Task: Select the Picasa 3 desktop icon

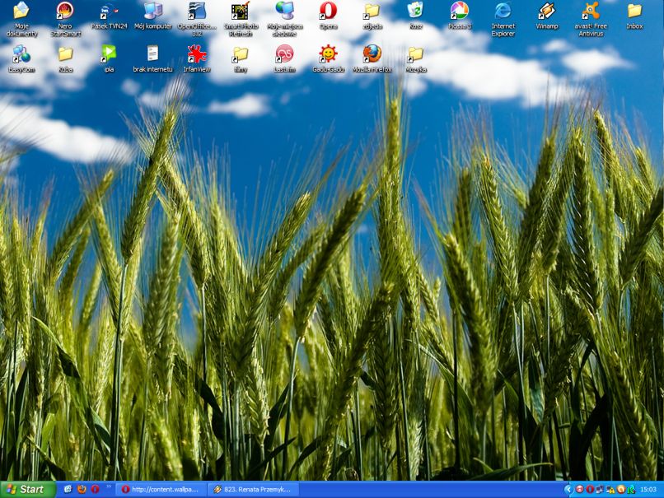Action: click(x=459, y=12)
